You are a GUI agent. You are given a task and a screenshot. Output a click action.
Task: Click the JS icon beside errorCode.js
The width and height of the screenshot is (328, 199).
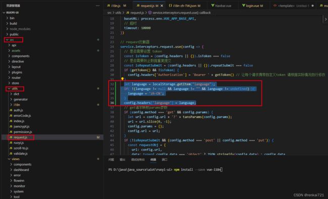[11, 116]
